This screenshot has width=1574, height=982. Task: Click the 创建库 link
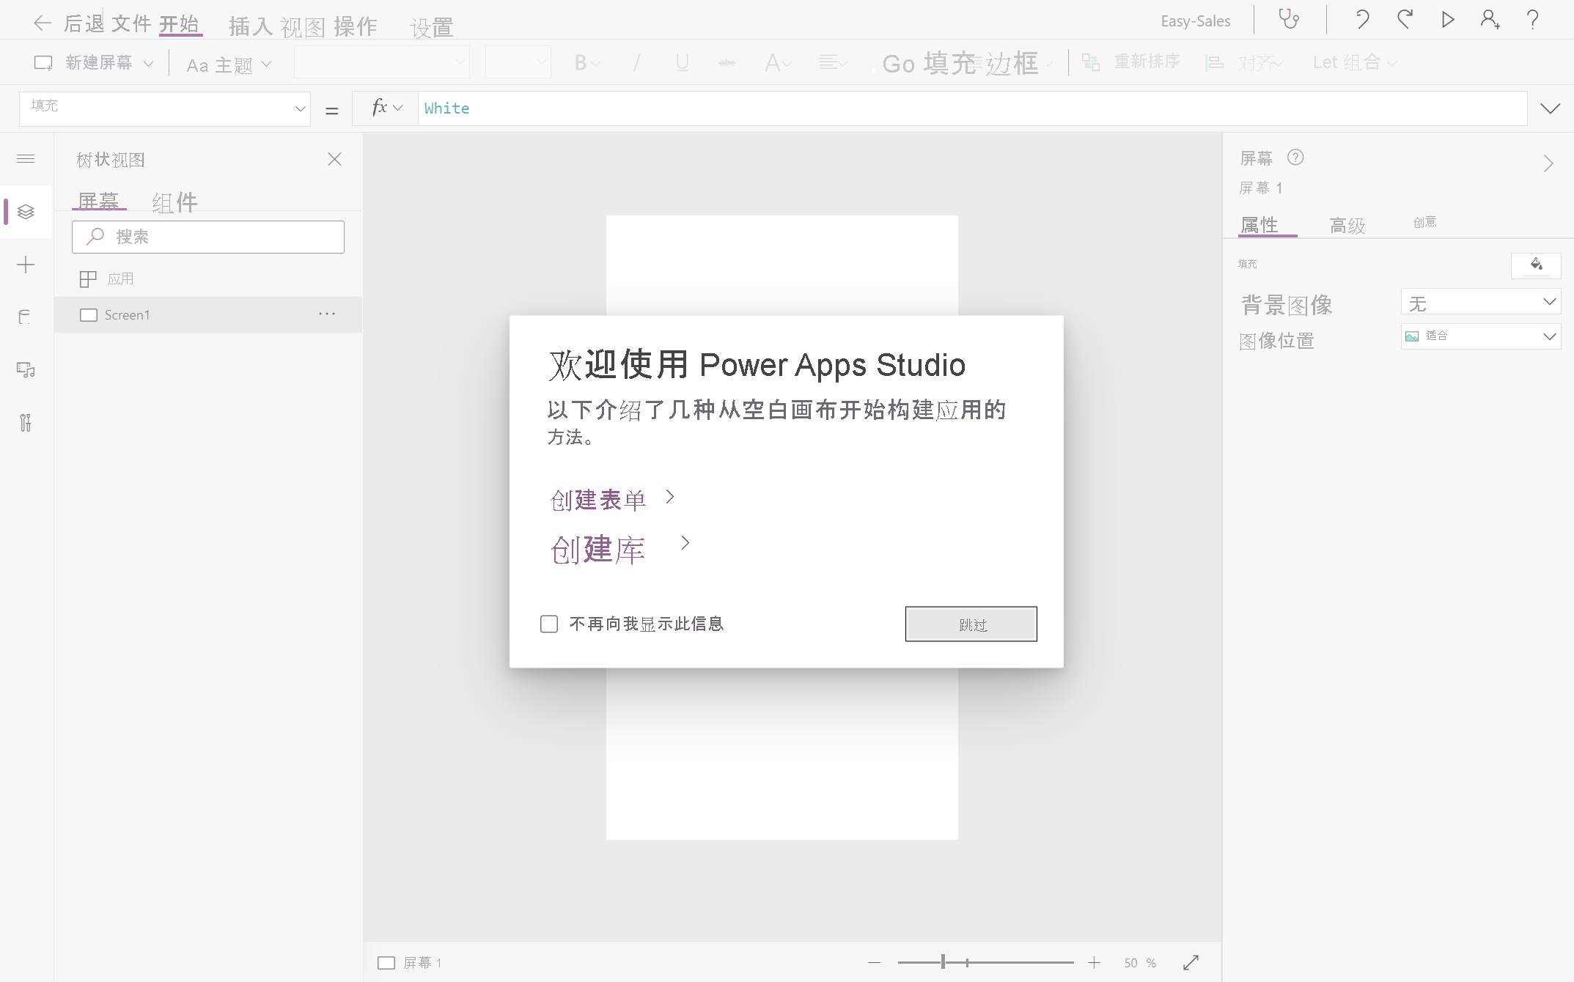pyautogui.click(x=598, y=550)
